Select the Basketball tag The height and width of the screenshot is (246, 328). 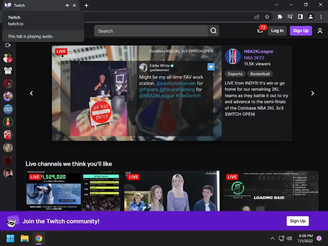pyautogui.click(x=260, y=74)
